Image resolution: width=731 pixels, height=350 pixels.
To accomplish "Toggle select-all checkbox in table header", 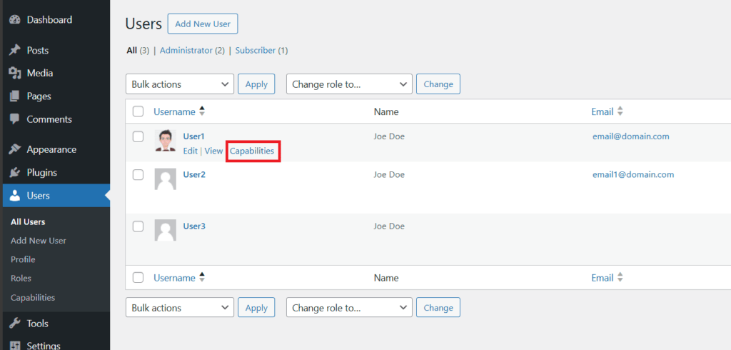I will pyautogui.click(x=138, y=111).
